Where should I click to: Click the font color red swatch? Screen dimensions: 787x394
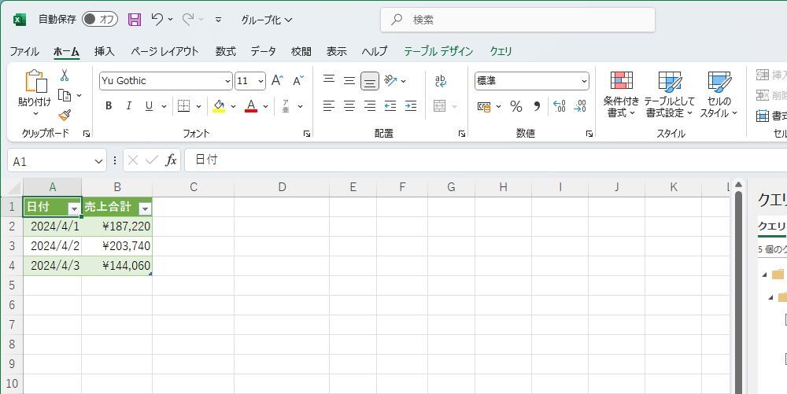[251, 106]
